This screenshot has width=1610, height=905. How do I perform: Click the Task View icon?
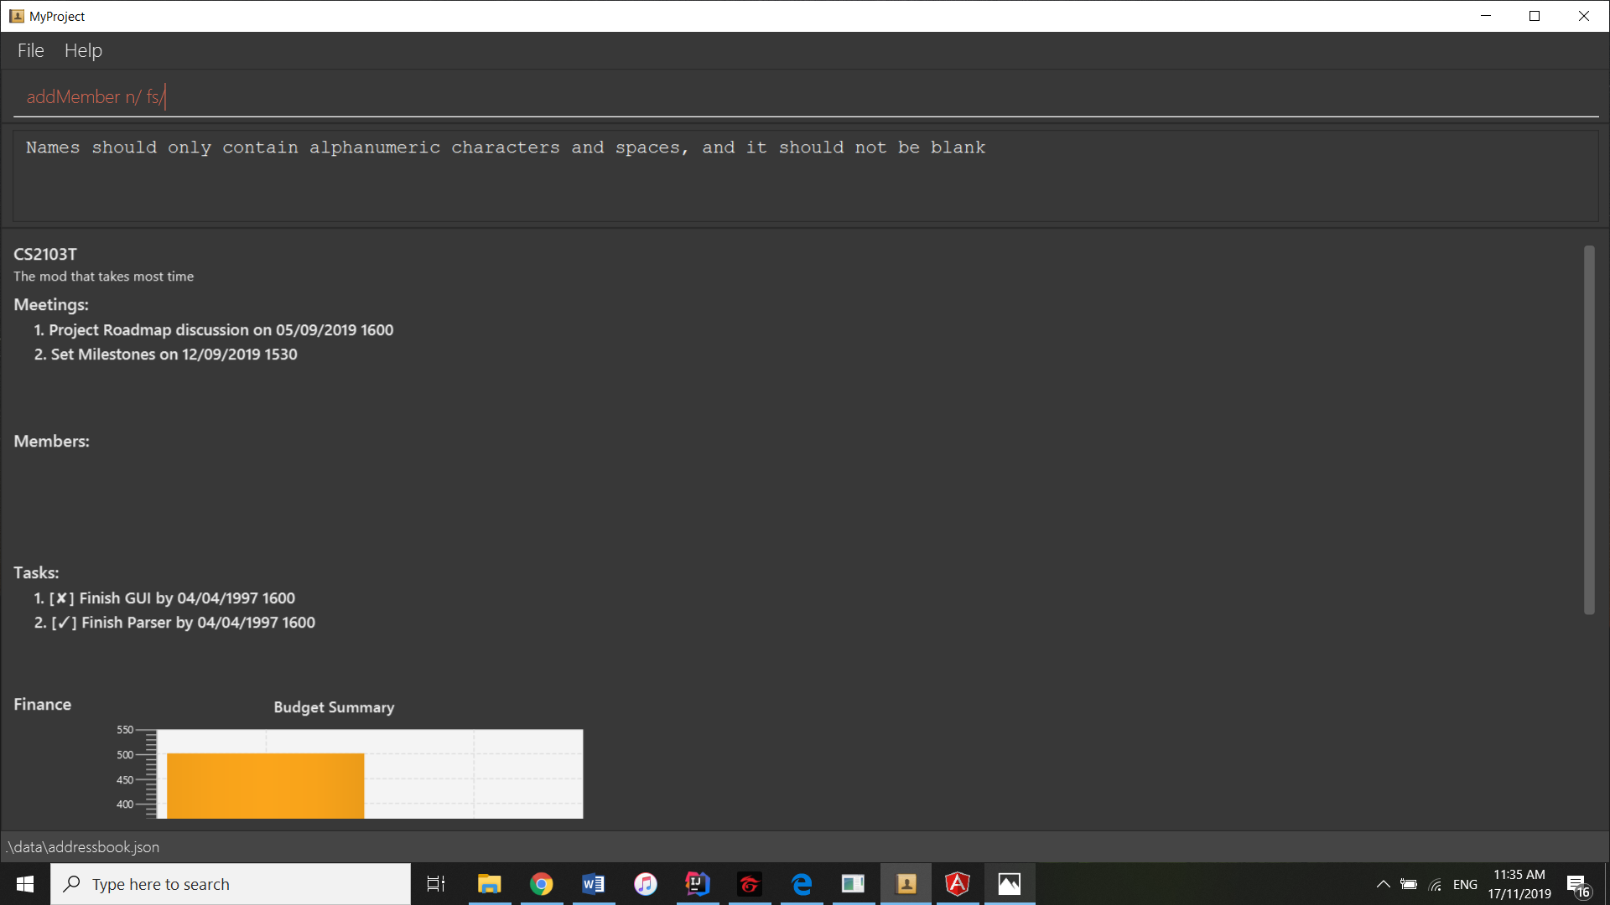tap(436, 884)
